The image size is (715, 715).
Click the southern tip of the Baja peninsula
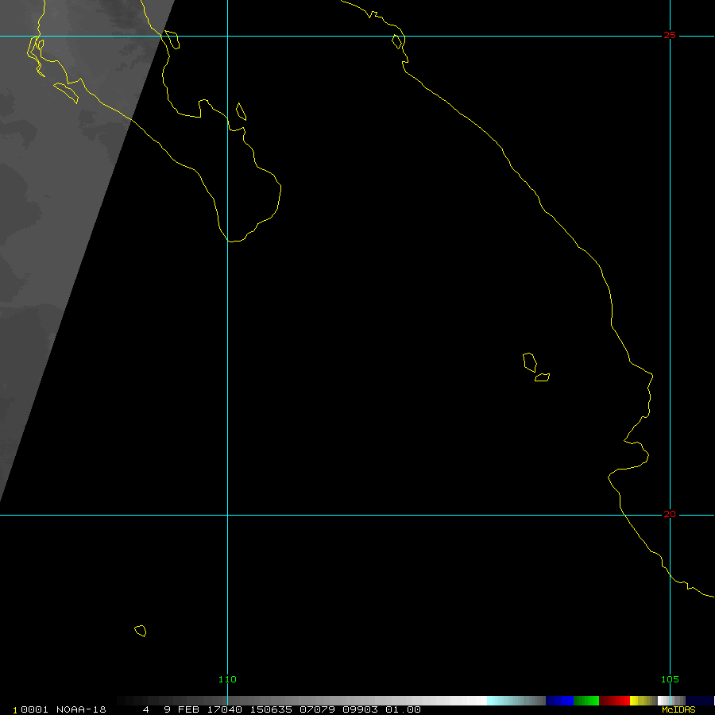coord(231,240)
